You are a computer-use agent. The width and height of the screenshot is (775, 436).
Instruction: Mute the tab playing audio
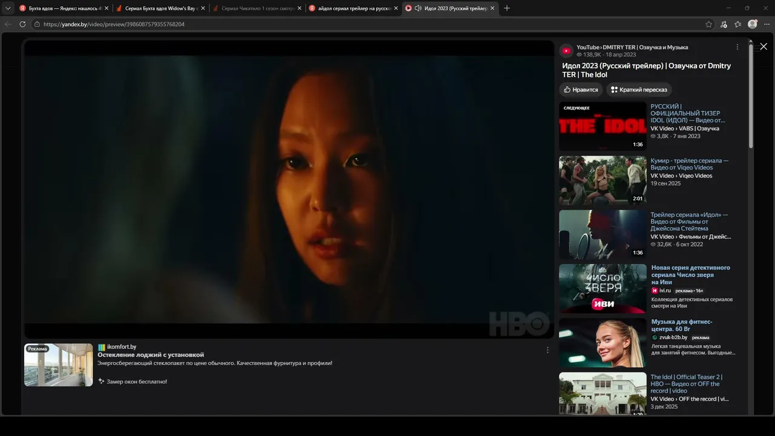pyautogui.click(x=418, y=8)
